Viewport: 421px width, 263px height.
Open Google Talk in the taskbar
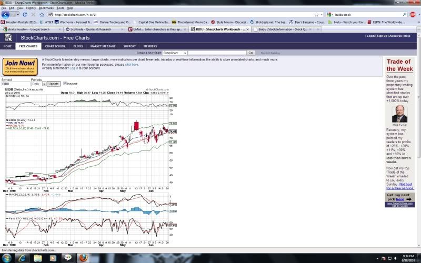pos(68,258)
